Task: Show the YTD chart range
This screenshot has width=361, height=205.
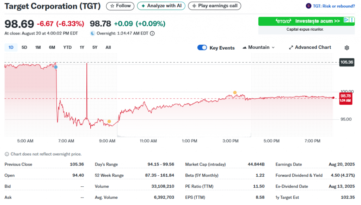Action: 67,48
